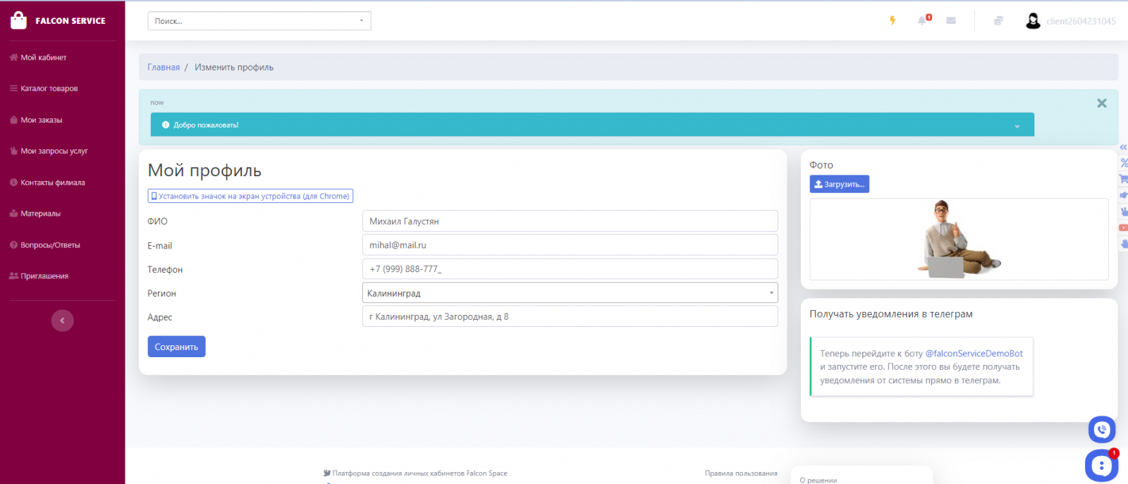Open the "Правила пользования" footer link
1128x484 pixels.
coord(741,473)
